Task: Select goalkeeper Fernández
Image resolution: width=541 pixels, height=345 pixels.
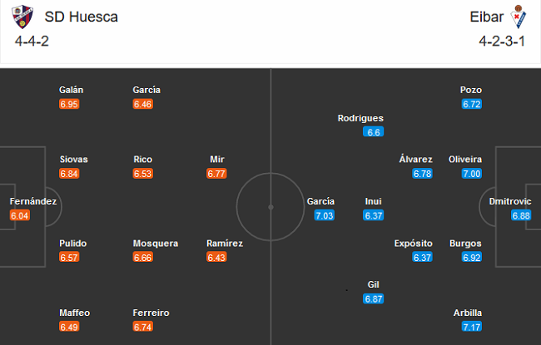Action: click(x=33, y=201)
